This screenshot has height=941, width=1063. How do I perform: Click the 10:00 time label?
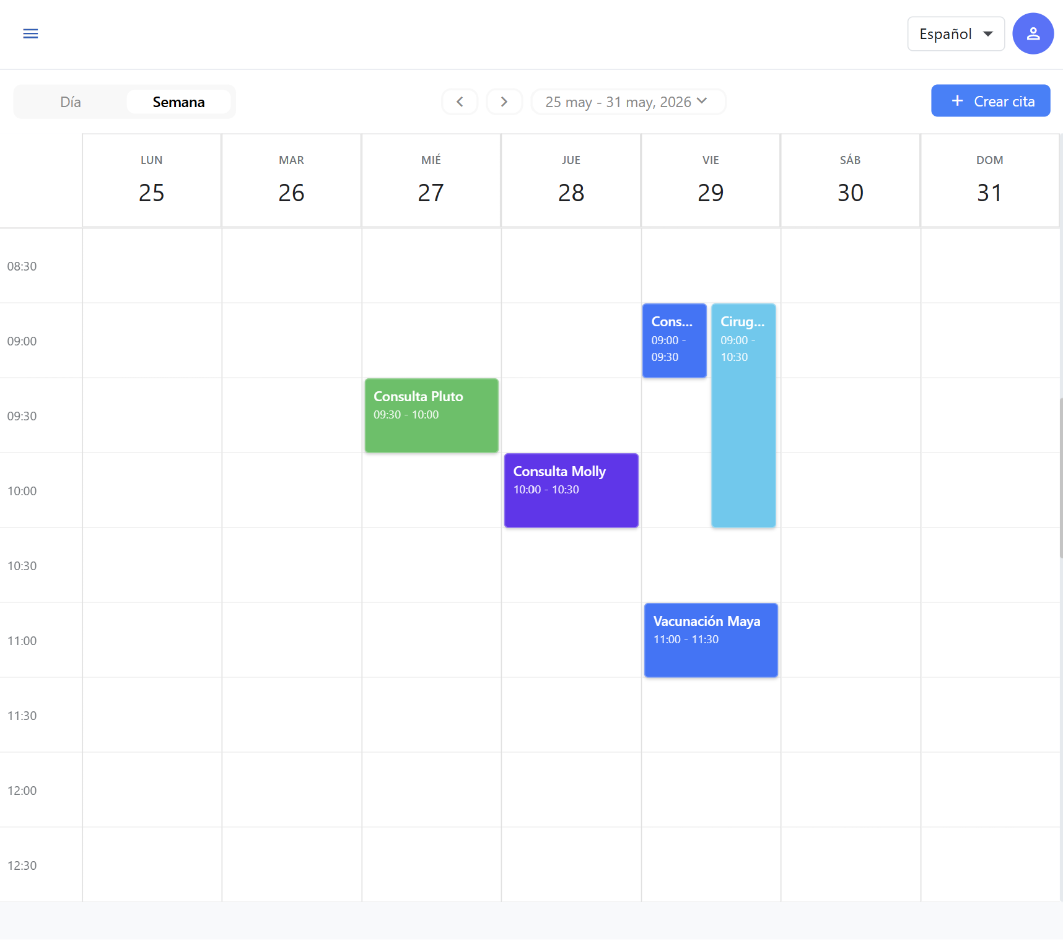[x=22, y=491]
